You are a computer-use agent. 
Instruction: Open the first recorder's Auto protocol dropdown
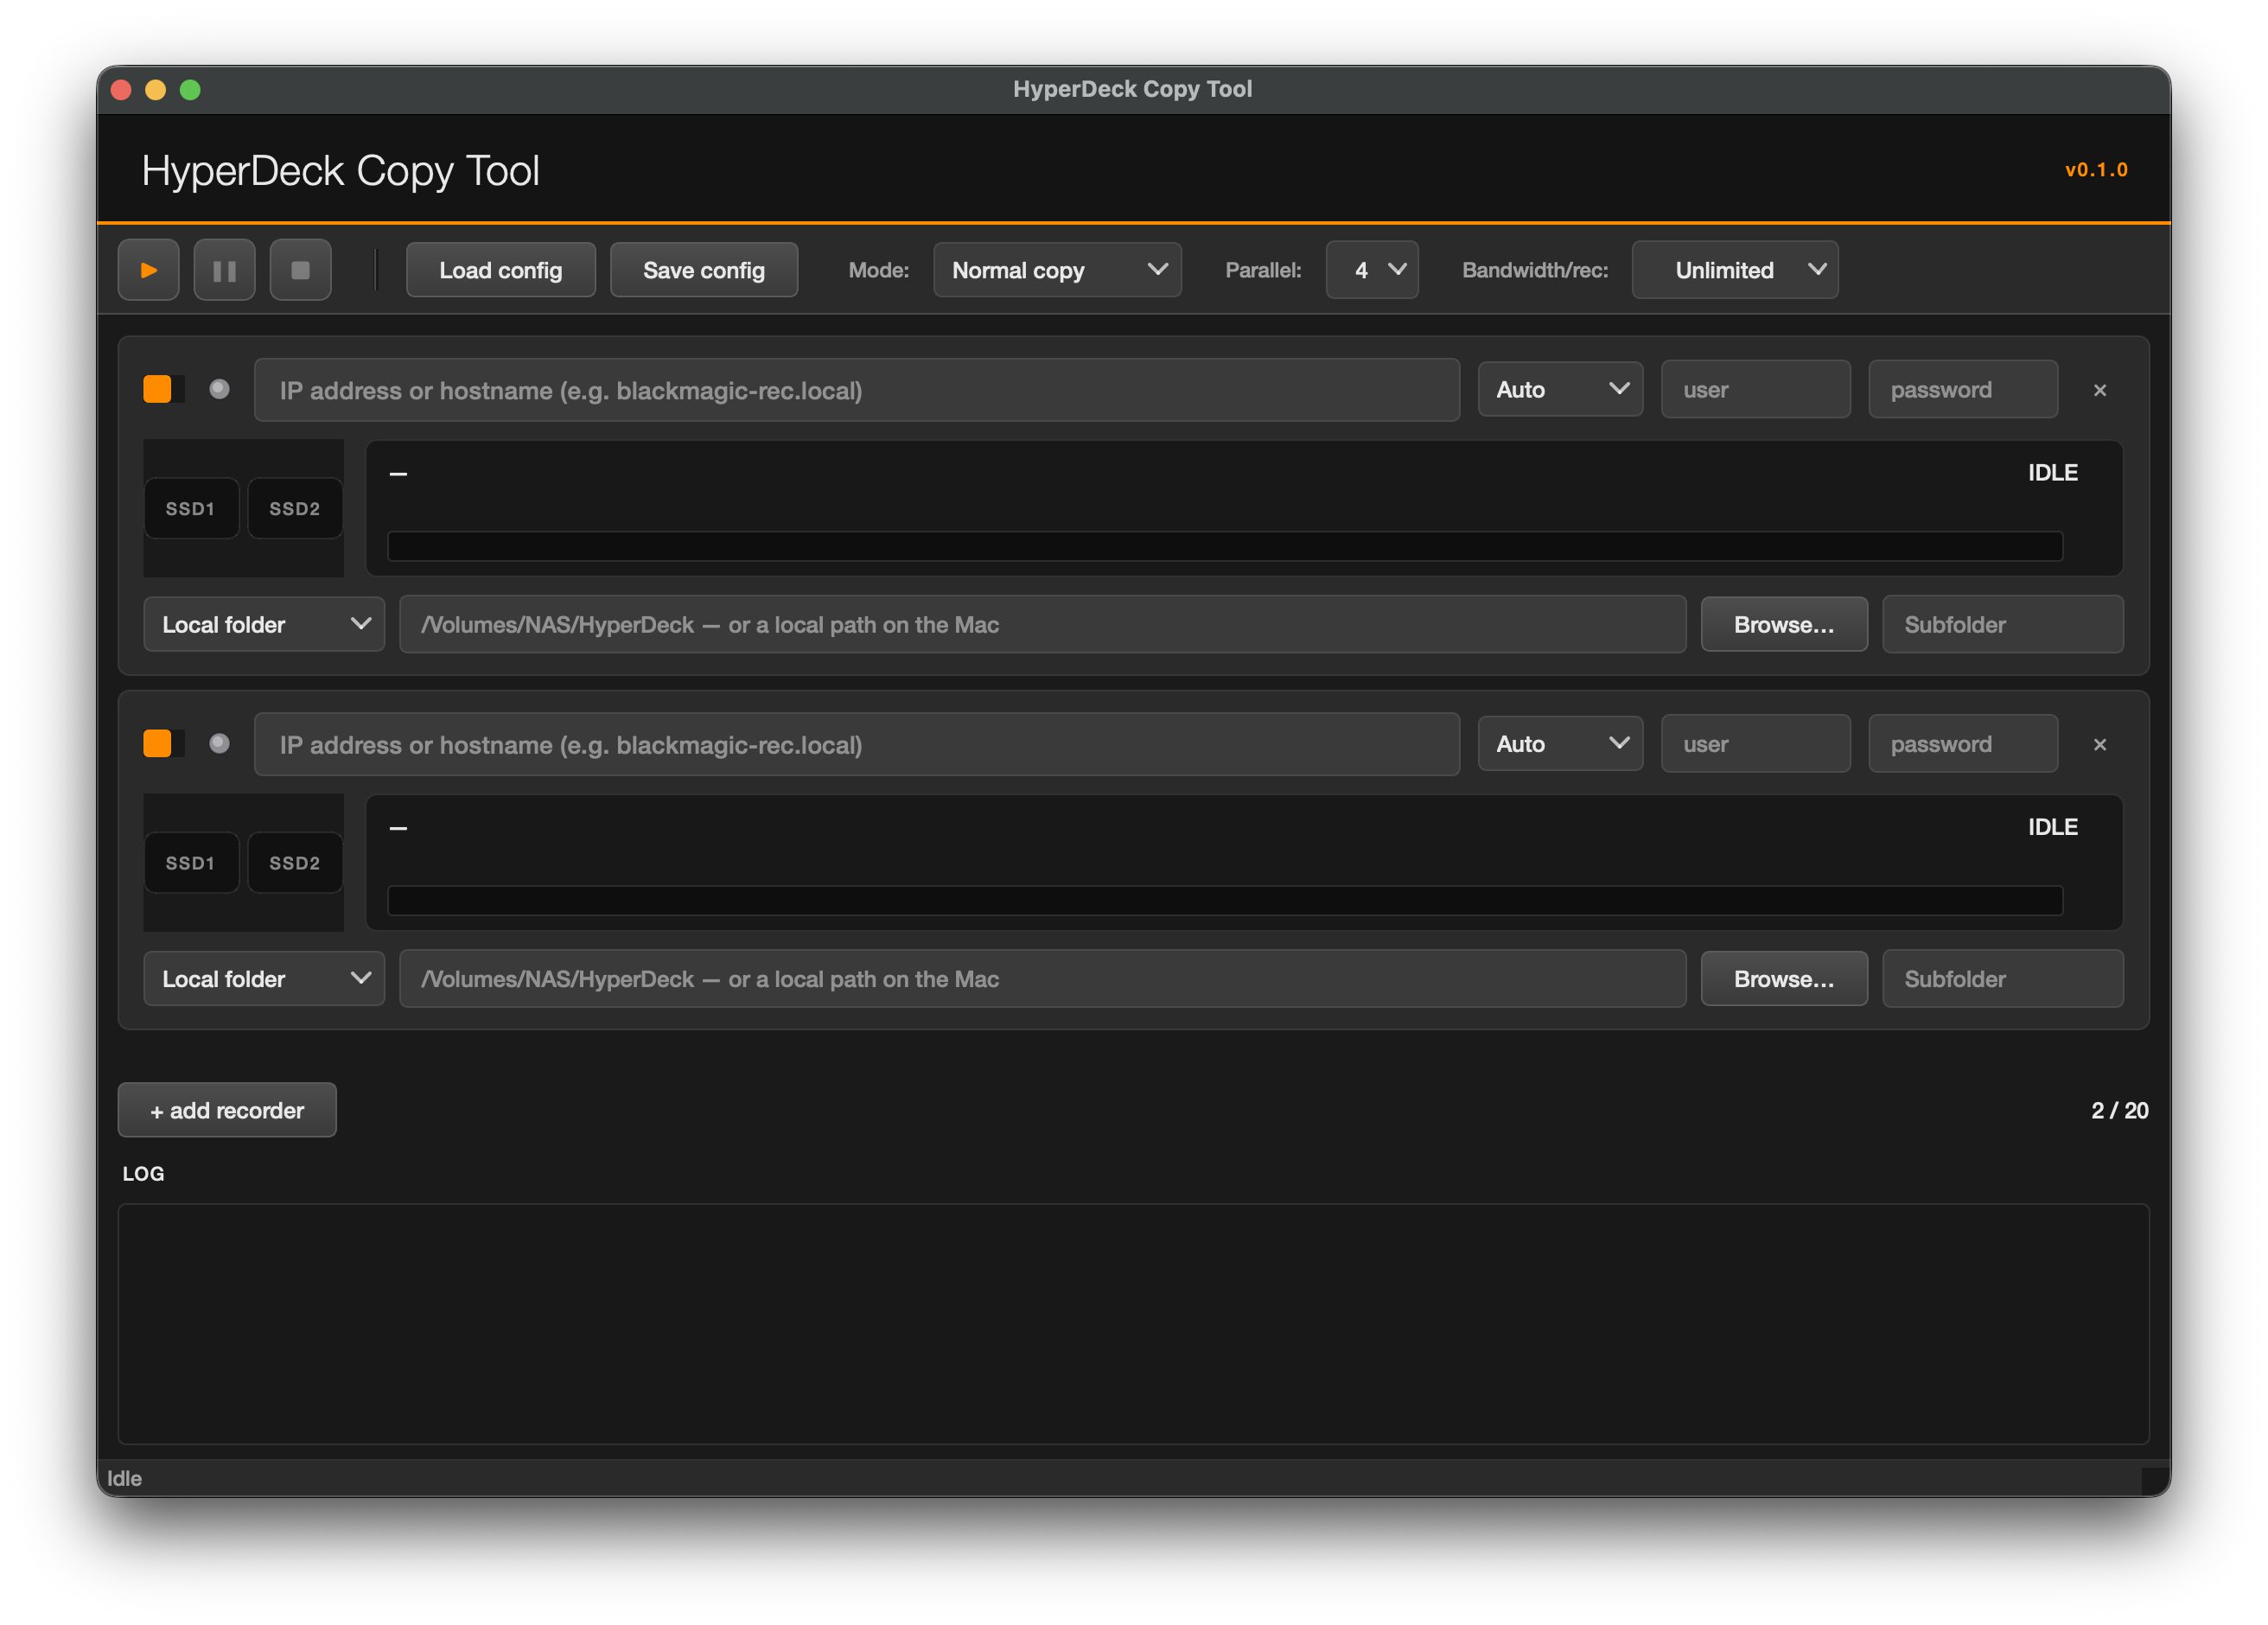pyautogui.click(x=1560, y=389)
